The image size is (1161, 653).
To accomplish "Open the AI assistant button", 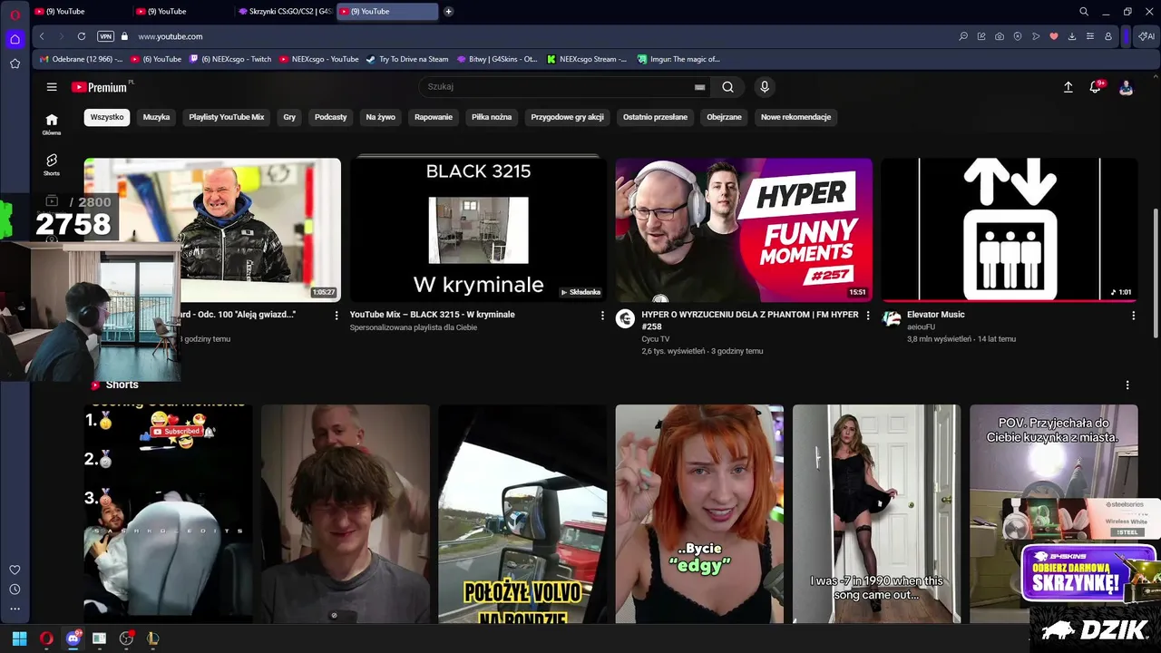I will (1146, 36).
